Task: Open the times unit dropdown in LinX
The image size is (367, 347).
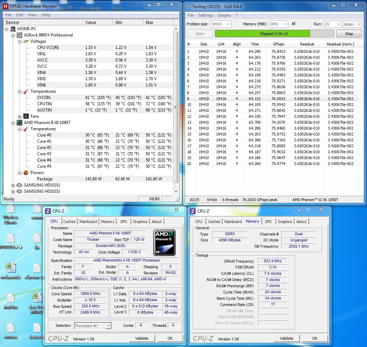Action: 359,24
